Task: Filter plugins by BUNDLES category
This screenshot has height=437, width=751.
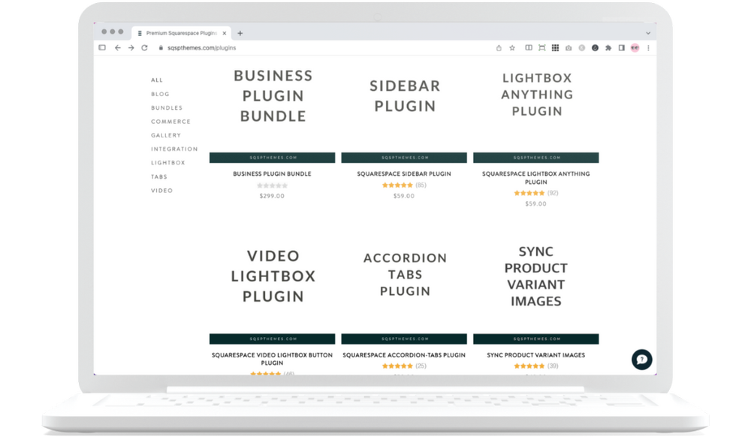Action: [167, 107]
